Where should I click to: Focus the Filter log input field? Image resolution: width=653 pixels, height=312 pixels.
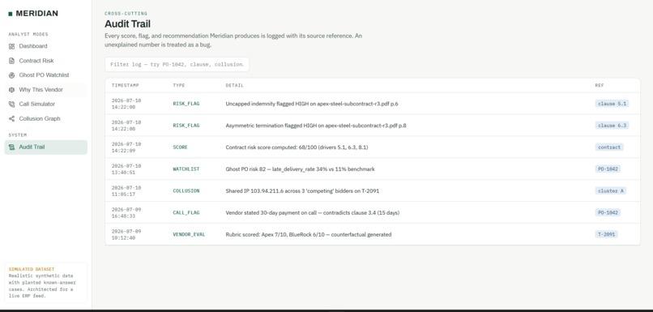(177, 65)
